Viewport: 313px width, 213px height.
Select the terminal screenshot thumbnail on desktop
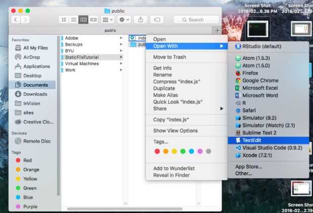tap(257, 29)
